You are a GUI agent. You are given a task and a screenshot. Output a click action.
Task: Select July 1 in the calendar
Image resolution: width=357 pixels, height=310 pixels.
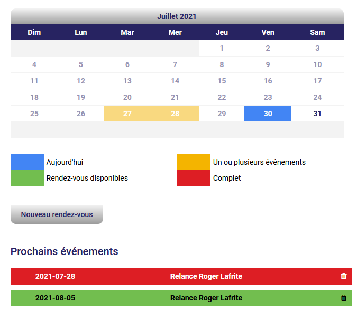222,48
